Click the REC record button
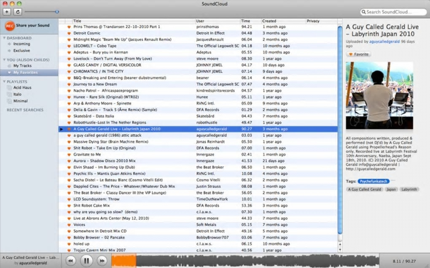The height and width of the screenshot is (268, 430). point(10,26)
